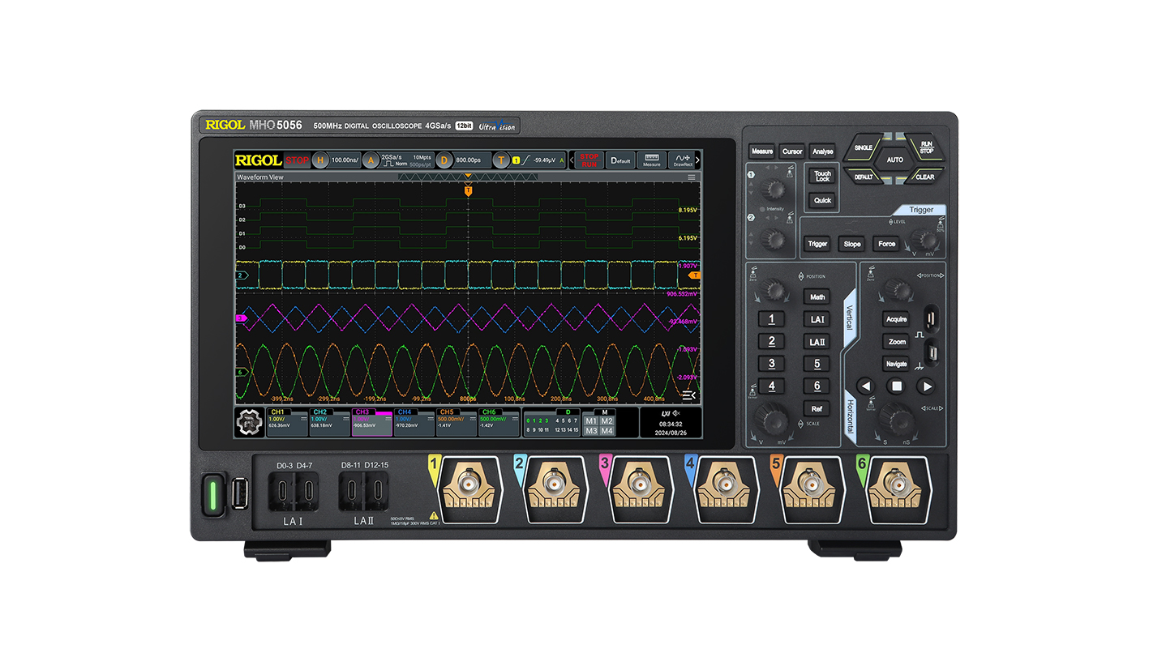Expand the shortcut bar left arrow

571,160
